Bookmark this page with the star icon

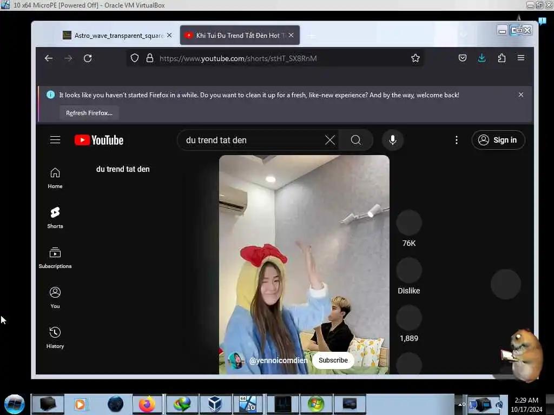(415, 58)
